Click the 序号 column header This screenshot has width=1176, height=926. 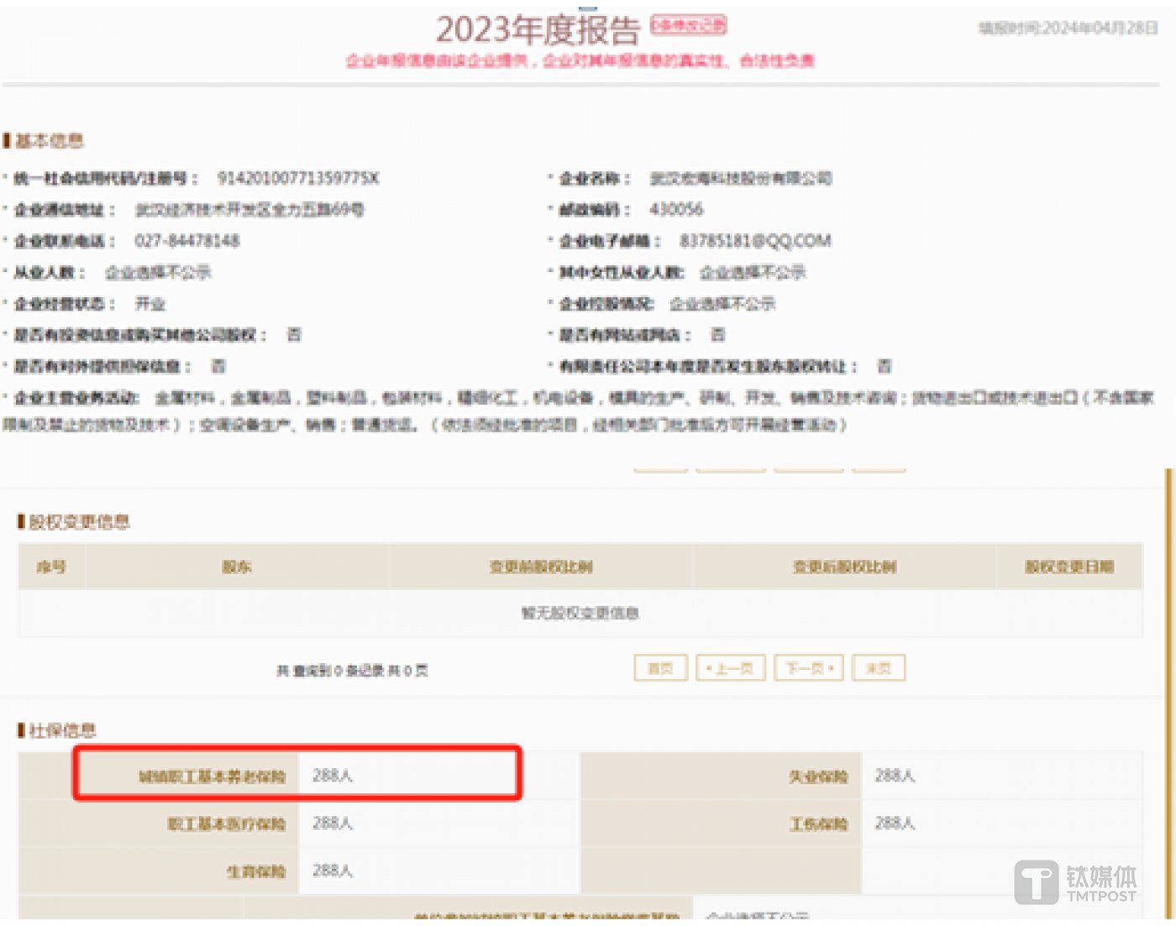coord(51,568)
